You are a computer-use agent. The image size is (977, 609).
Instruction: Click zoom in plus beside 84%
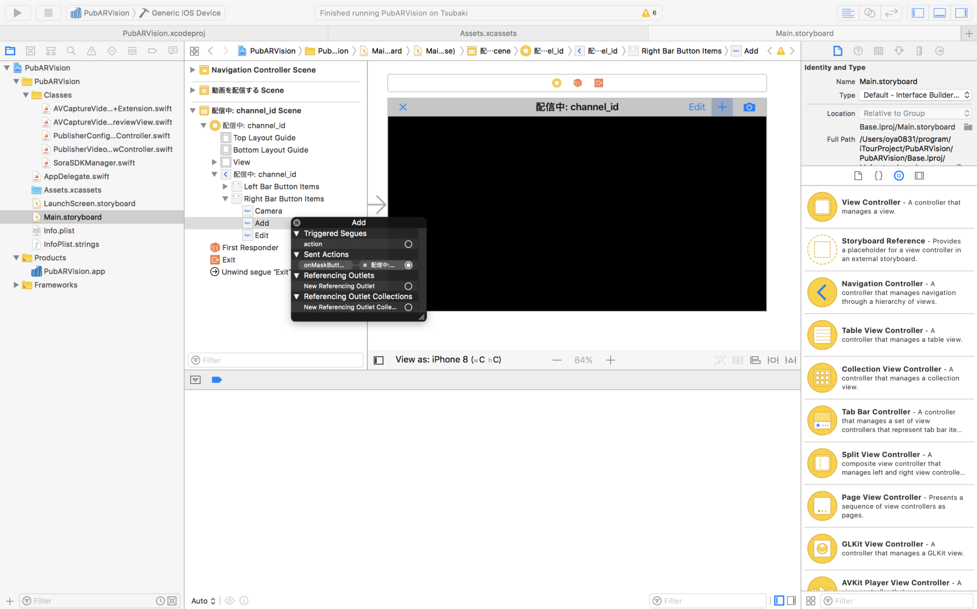(x=611, y=360)
